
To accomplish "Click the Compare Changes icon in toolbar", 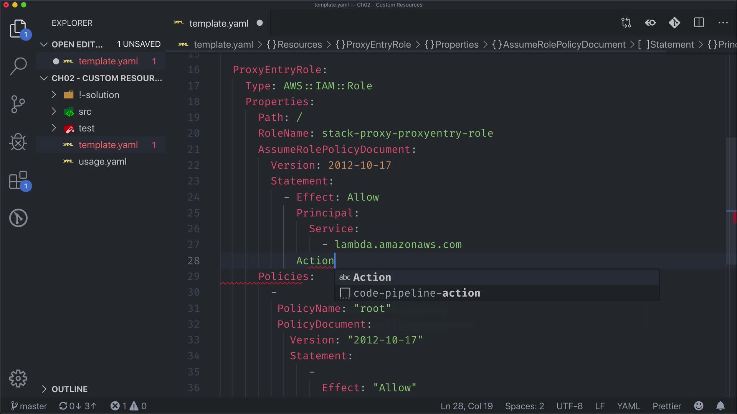I will click(x=626, y=23).
